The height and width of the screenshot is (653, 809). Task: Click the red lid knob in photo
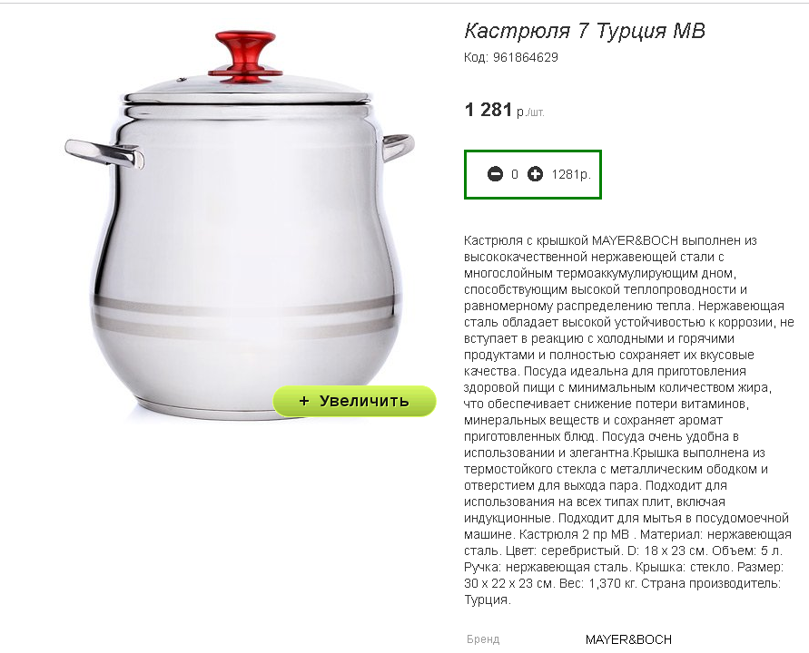pyautogui.click(x=245, y=55)
